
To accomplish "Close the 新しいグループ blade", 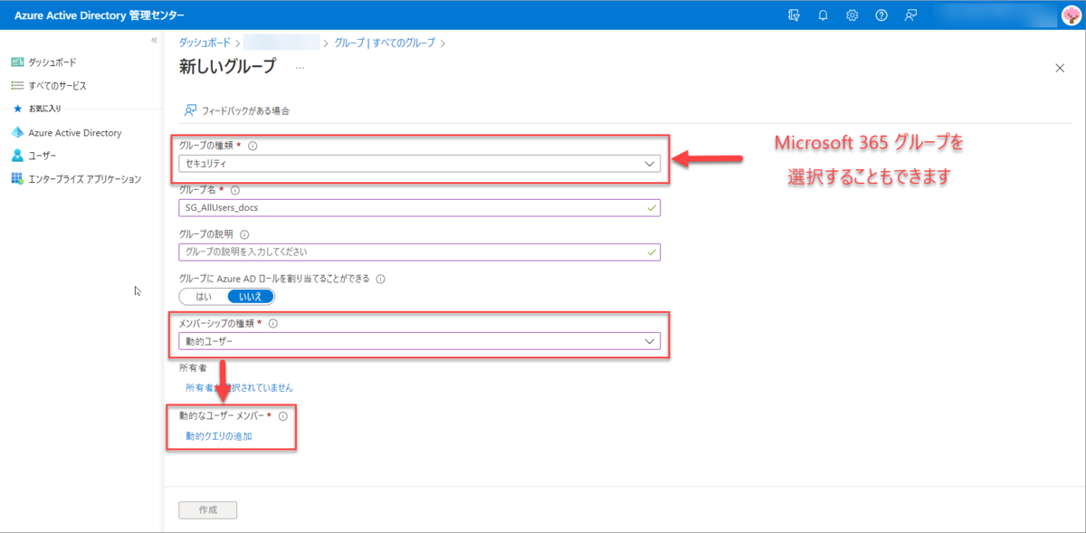I will [x=1061, y=68].
